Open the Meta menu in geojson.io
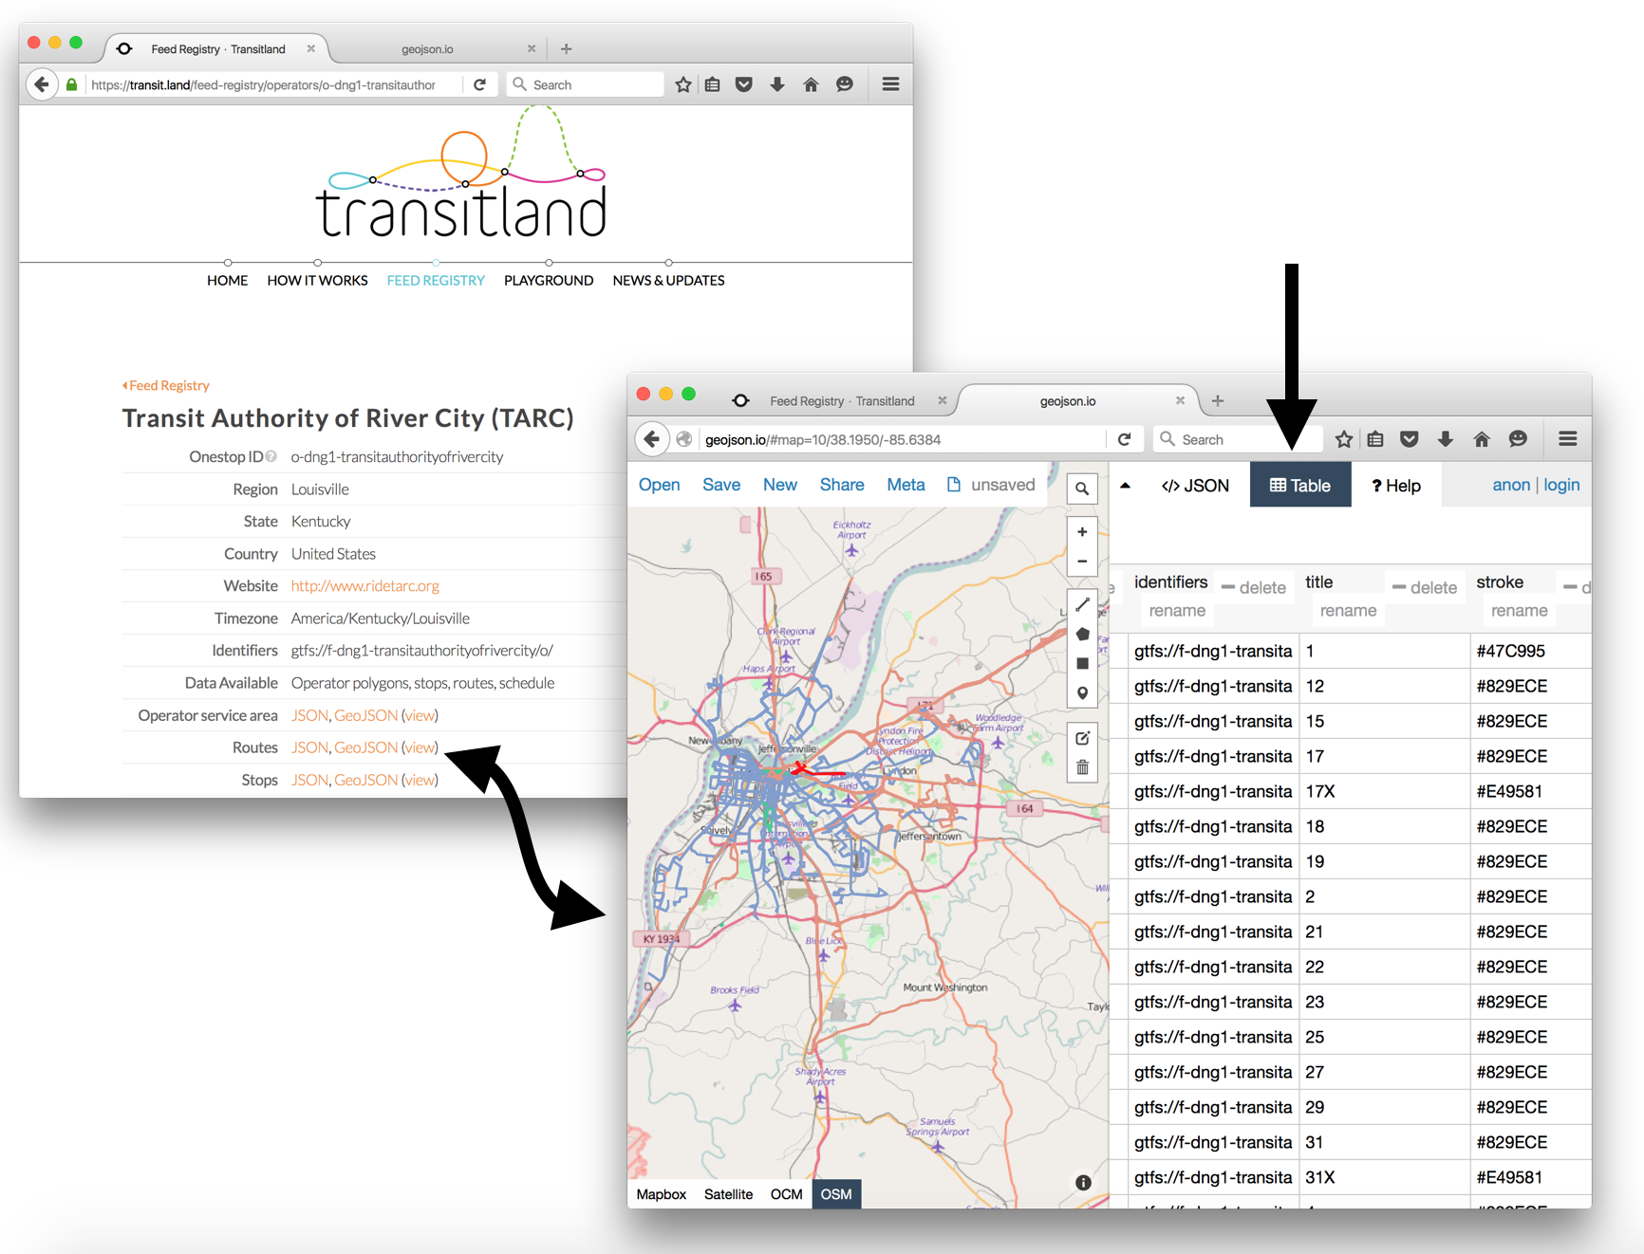This screenshot has height=1254, width=1644. (906, 485)
